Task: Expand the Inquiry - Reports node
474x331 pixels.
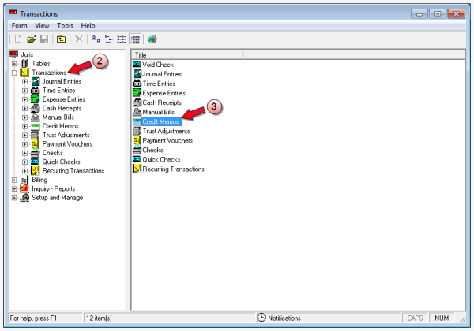Action: 14,189
